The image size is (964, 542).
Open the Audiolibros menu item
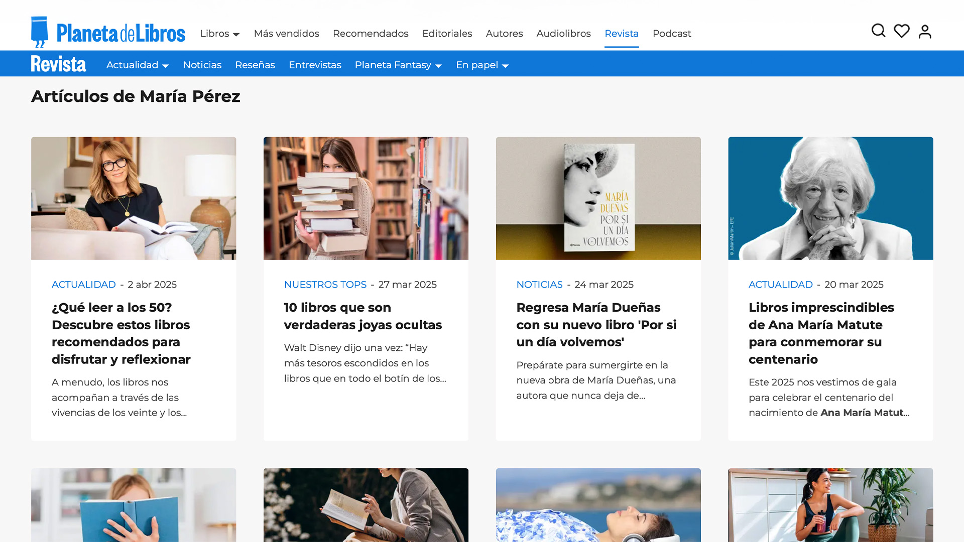pos(563,34)
